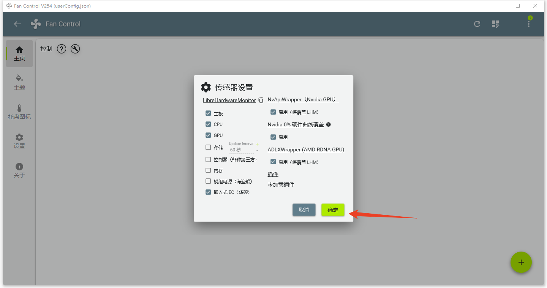Open the three-dot overflow menu
547x288 pixels.
tap(529, 24)
